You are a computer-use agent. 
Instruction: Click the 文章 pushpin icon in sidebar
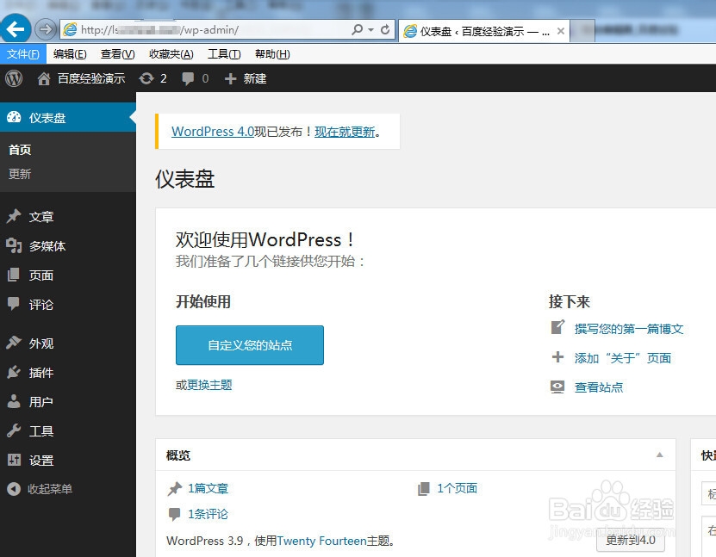(x=14, y=216)
